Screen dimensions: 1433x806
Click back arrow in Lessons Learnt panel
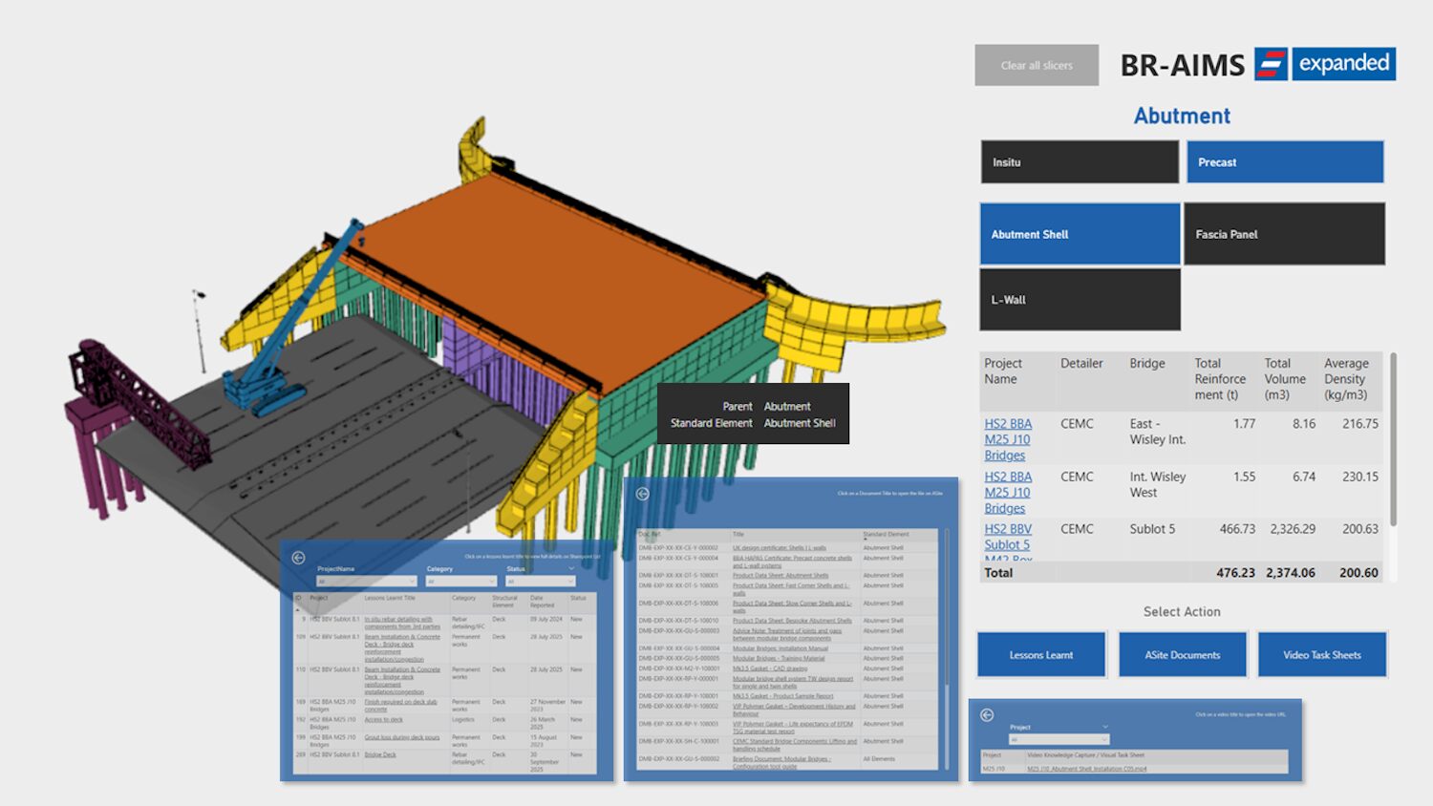(x=298, y=558)
